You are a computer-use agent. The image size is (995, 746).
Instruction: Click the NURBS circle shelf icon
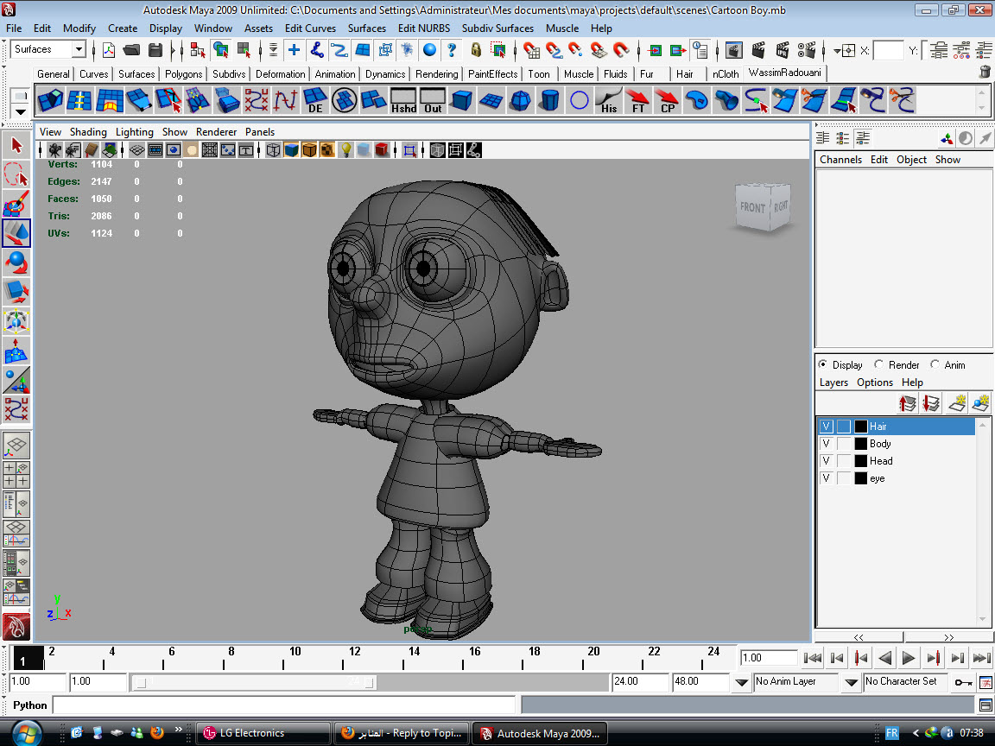[x=580, y=101]
